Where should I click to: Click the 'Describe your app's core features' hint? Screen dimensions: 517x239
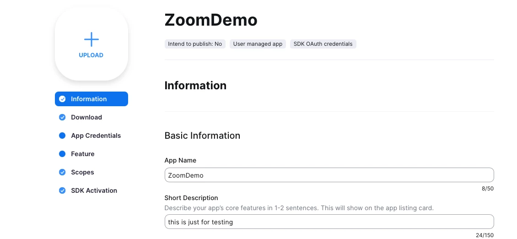pyautogui.click(x=299, y=208)
